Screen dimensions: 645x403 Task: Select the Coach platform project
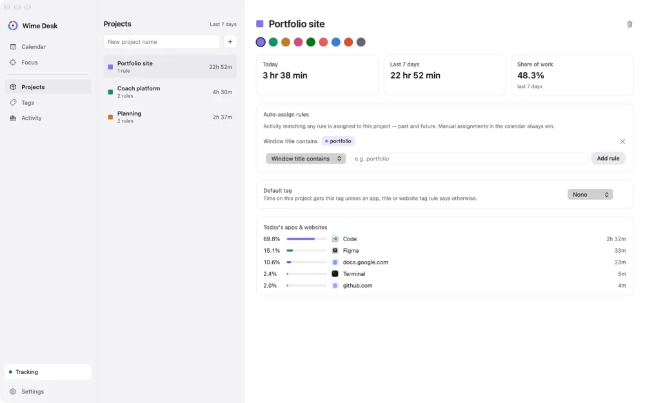(170, 92)
